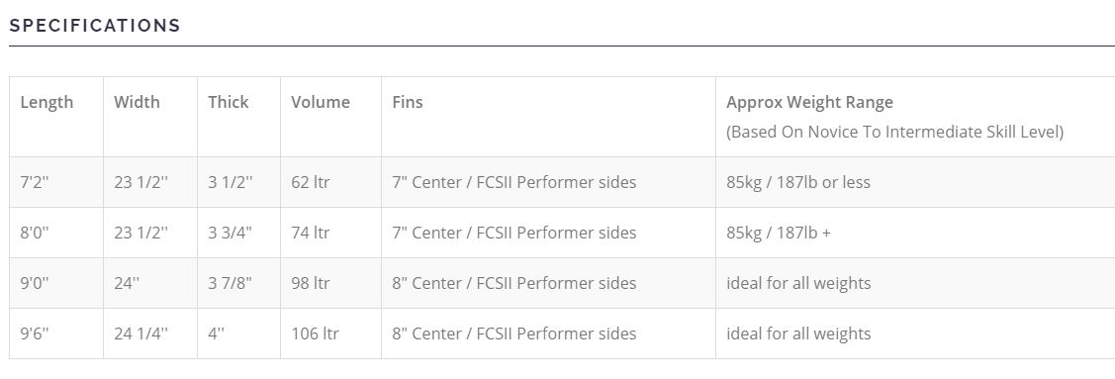This screenshot has width=1115, height=379.
Task: Click the SPECIFICATIONS section heading
Action: 95,26
